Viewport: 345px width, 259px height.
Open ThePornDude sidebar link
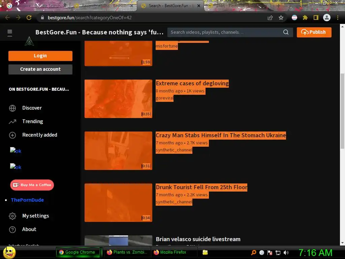click(x=27, y=200)
